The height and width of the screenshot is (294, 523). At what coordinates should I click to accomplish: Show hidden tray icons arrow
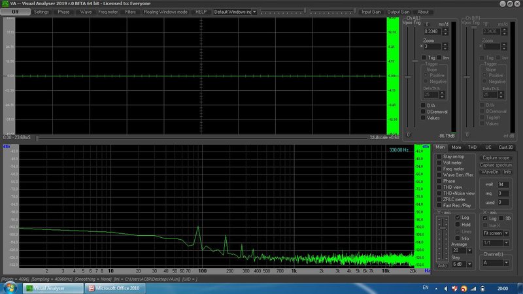(436, 289)
